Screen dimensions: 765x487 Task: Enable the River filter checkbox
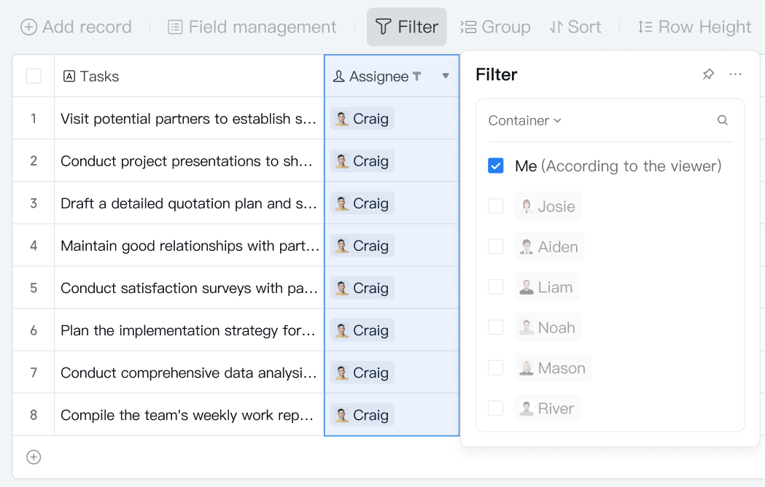496,408
